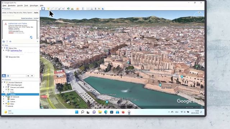
Task: Open the Tools menu
Action: point(26,6)
